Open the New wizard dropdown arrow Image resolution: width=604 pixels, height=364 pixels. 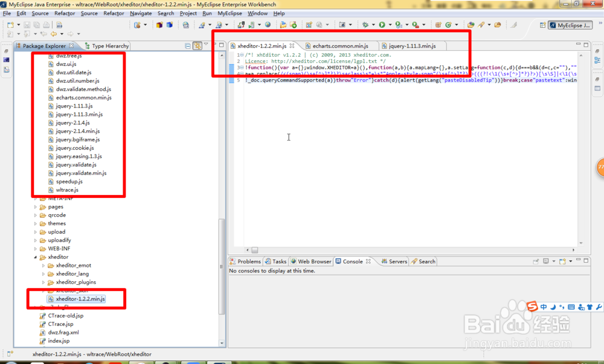coord(18,25)
